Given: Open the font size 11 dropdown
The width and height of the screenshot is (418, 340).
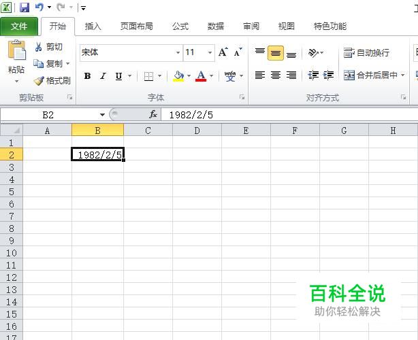Looking at the screenshot, I should tap(210, 52).
